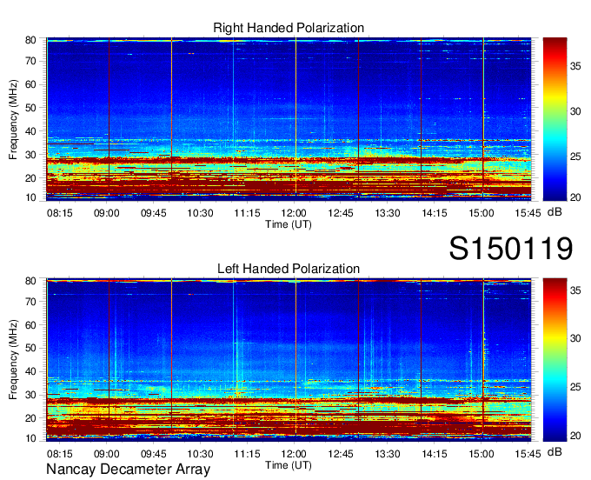Click "12:45" tick on the Right Handed time axis

341,213
